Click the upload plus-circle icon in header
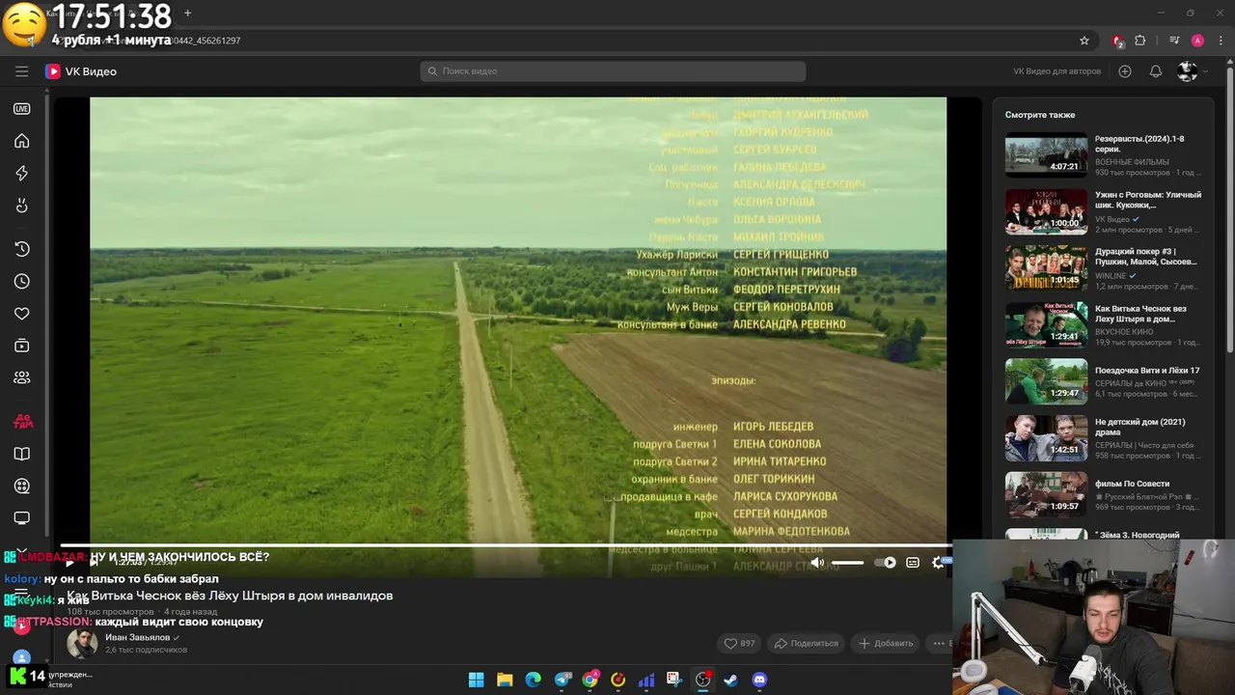Screen dimensions: 1235x695 pos(1125,71)
